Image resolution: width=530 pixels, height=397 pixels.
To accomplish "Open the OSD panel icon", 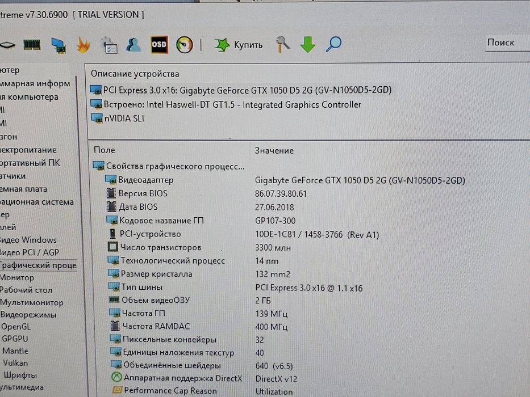I will click(x=159, y=45).
